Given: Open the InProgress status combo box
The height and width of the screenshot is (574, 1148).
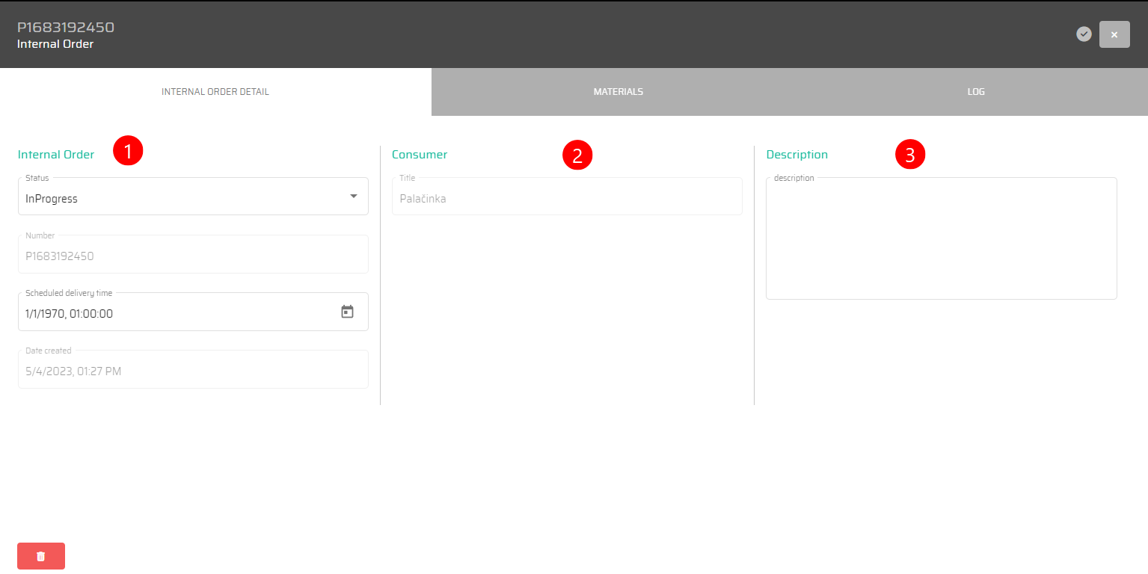Looking at the screenshot, I should 179,199.
